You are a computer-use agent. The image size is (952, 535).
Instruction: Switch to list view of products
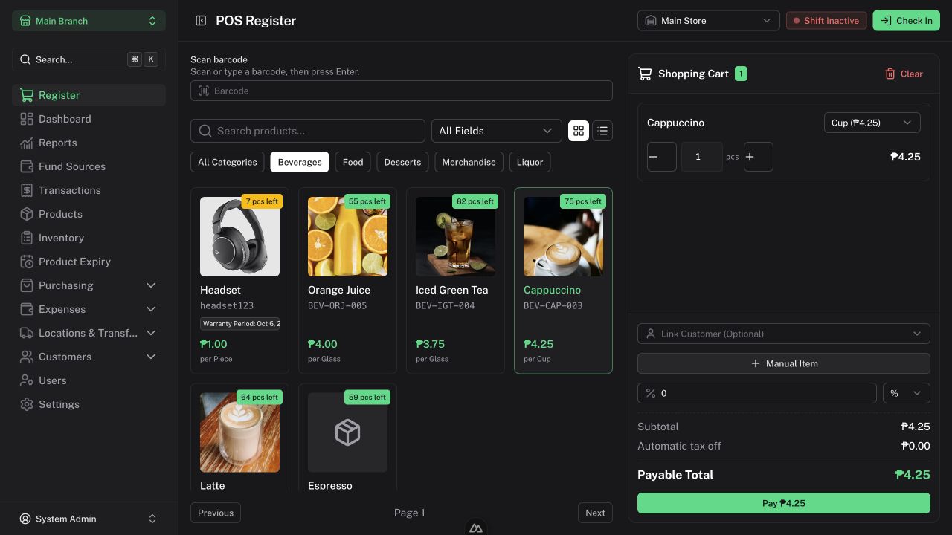(x=602, y=131)
